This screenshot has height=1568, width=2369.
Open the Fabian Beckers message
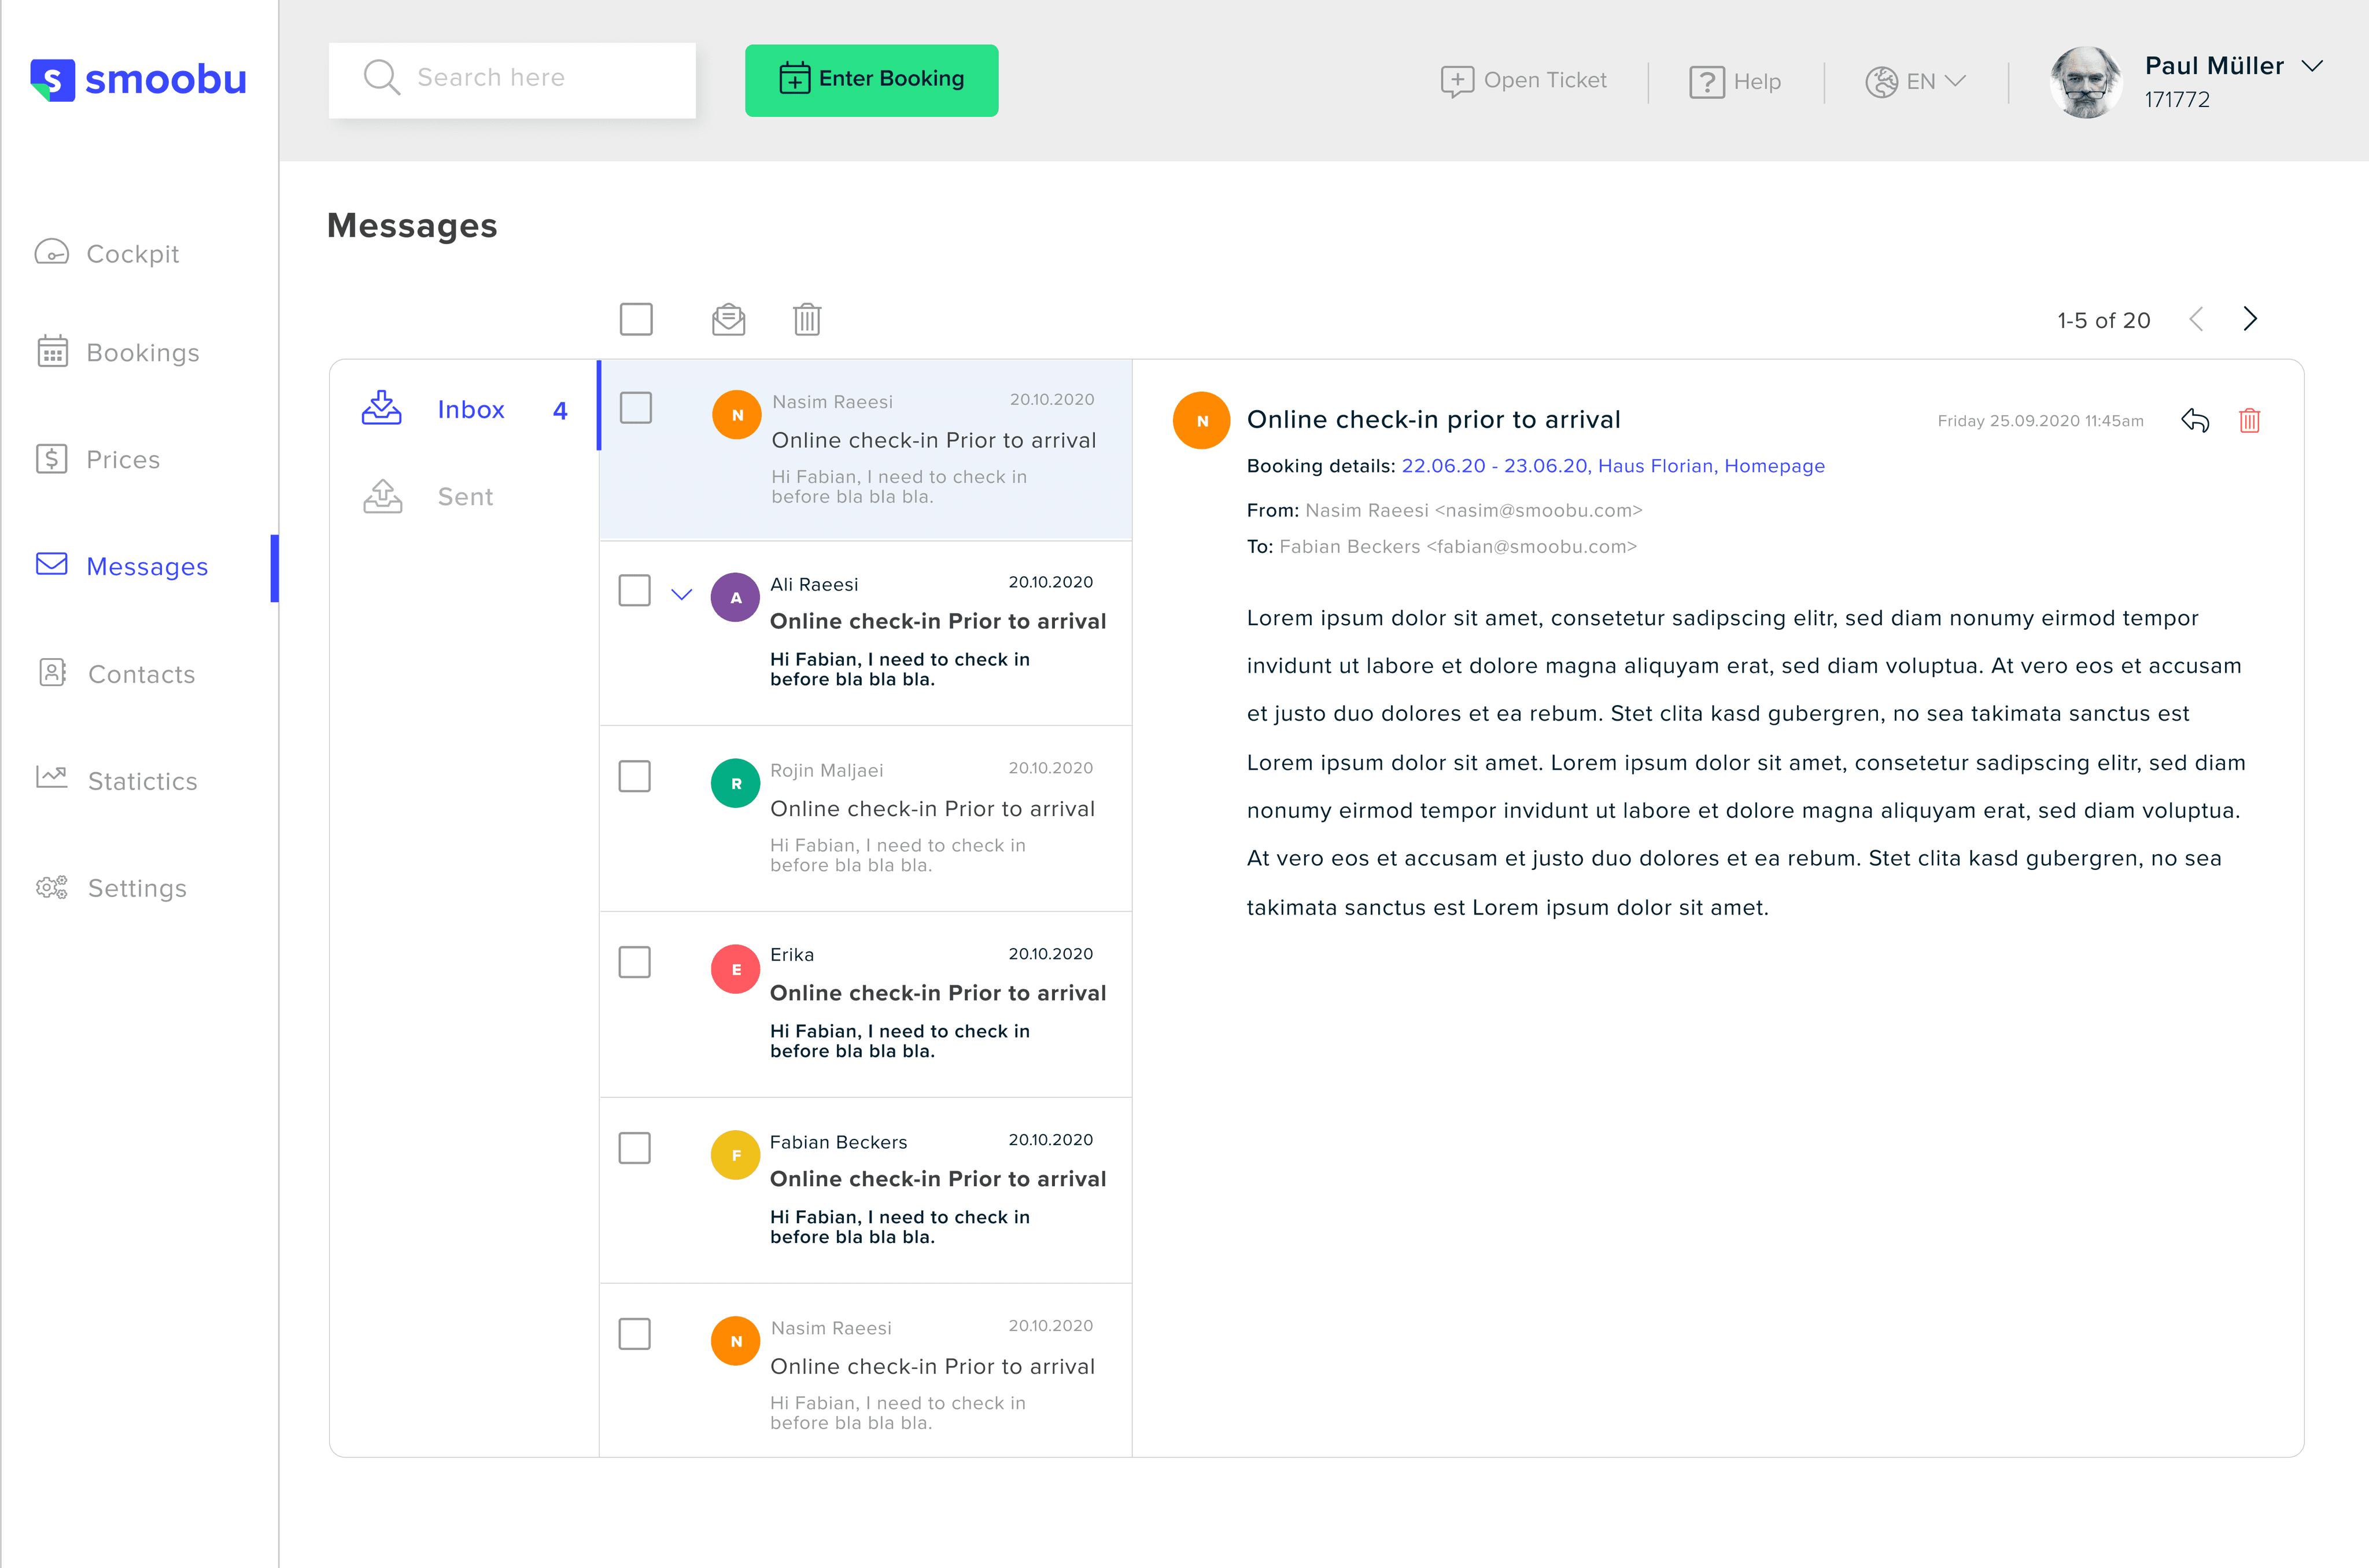(936, 1180)
